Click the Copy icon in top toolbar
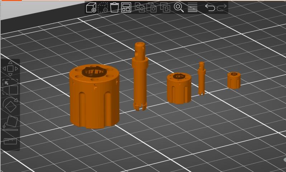Image resolution: width=286 pixels, height=172 pixels. [x=141, y=8]
